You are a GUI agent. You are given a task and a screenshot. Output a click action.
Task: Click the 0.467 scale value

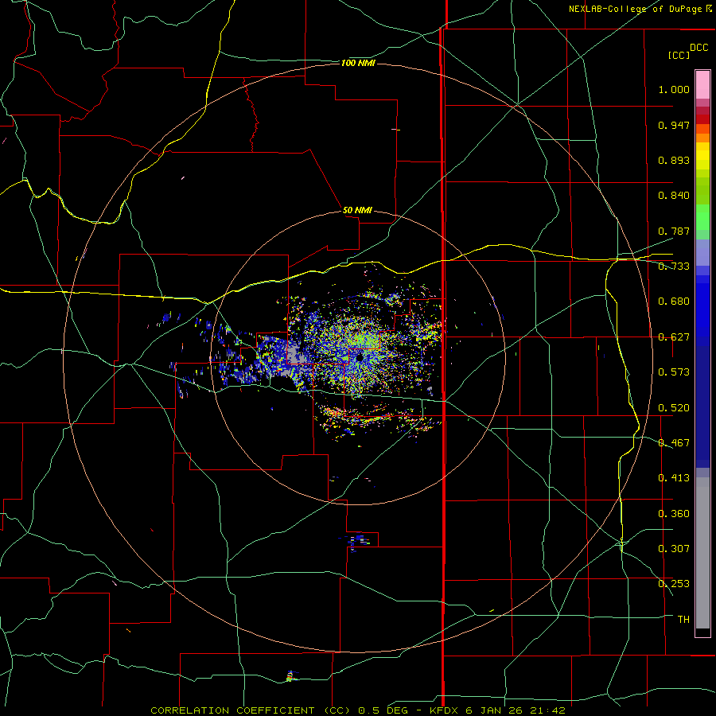point(674,443)
